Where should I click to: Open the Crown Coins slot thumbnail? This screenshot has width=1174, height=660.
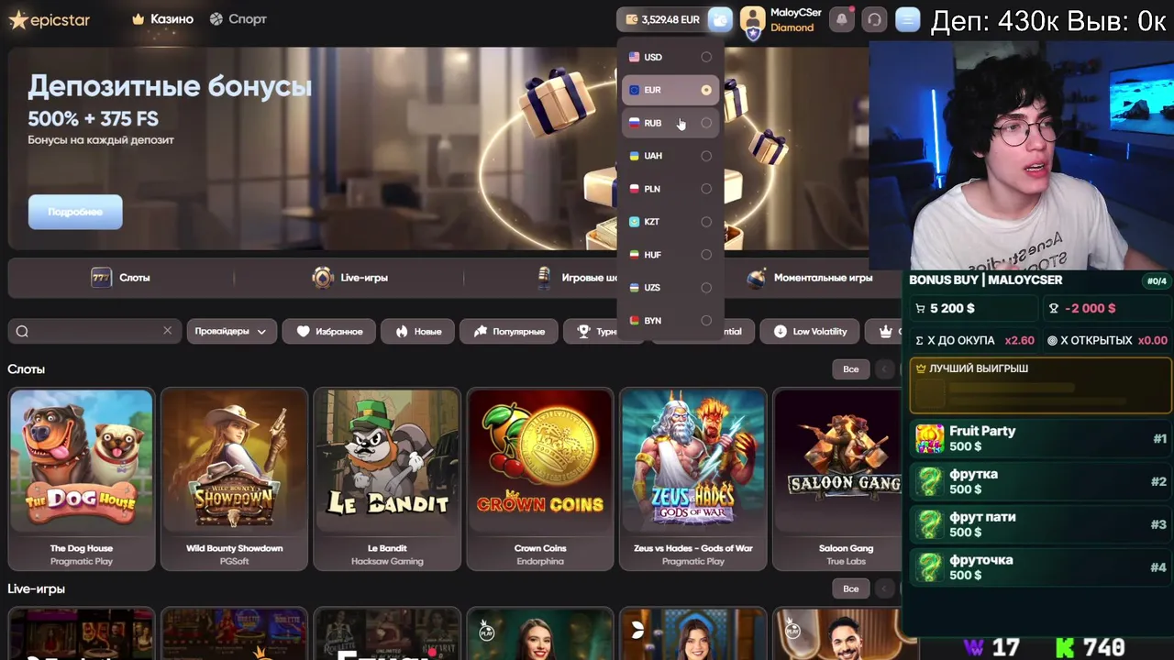(x=540, y=461)
